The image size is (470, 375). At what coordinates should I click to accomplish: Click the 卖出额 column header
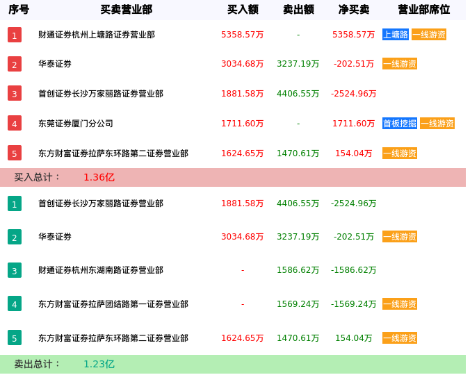click(x=298, y=10)
